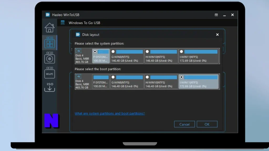Click '172.69 GB (Used: 0%)' under I:WIN11 boot row
The height and width of the screenshot is (151, 269).
pos(193,86)
